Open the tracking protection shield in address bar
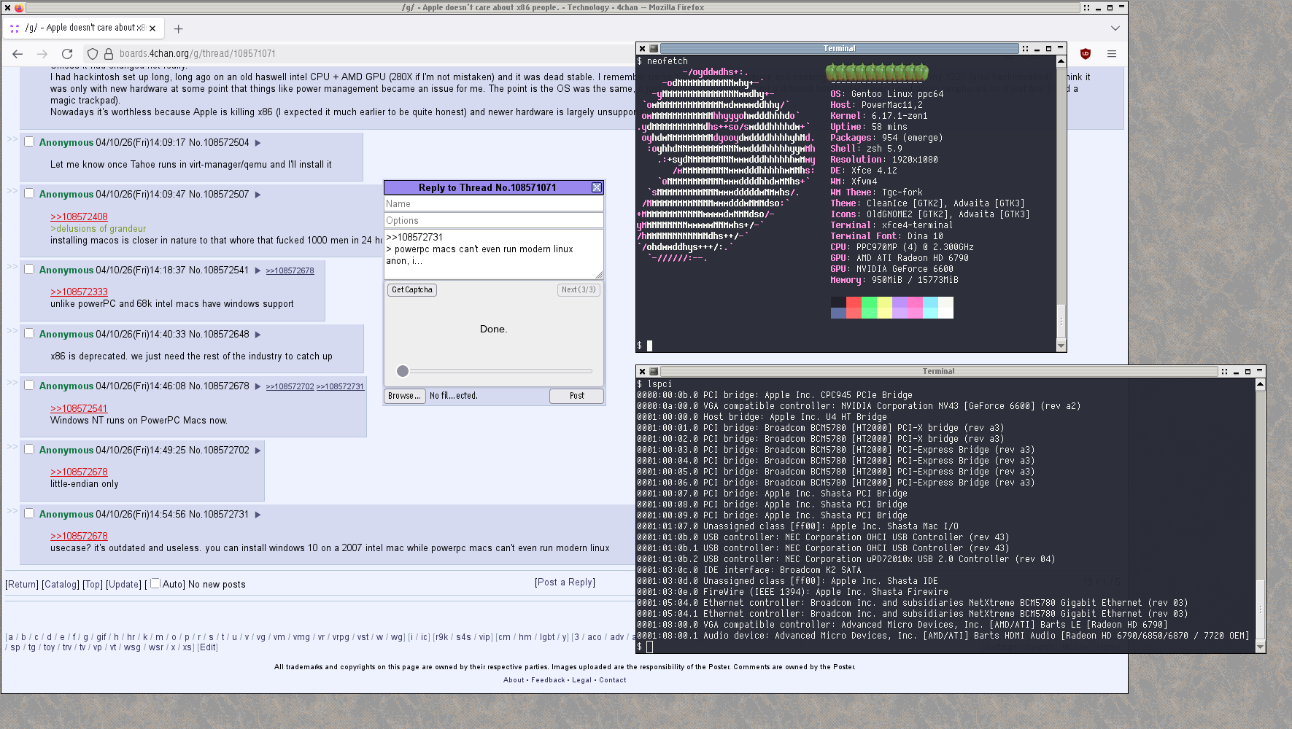Viewport: 1292px width, 729px height. point(93,54)
